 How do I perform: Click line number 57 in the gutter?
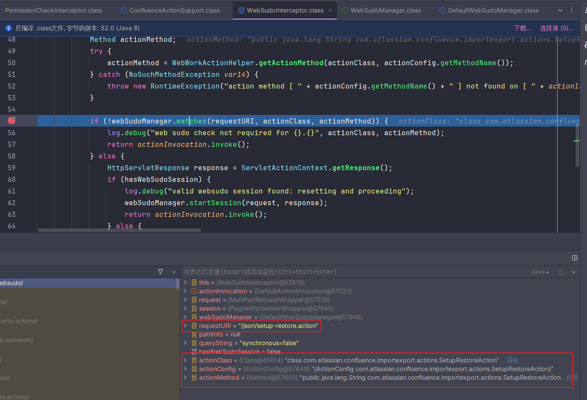click(x=12, y=144)
